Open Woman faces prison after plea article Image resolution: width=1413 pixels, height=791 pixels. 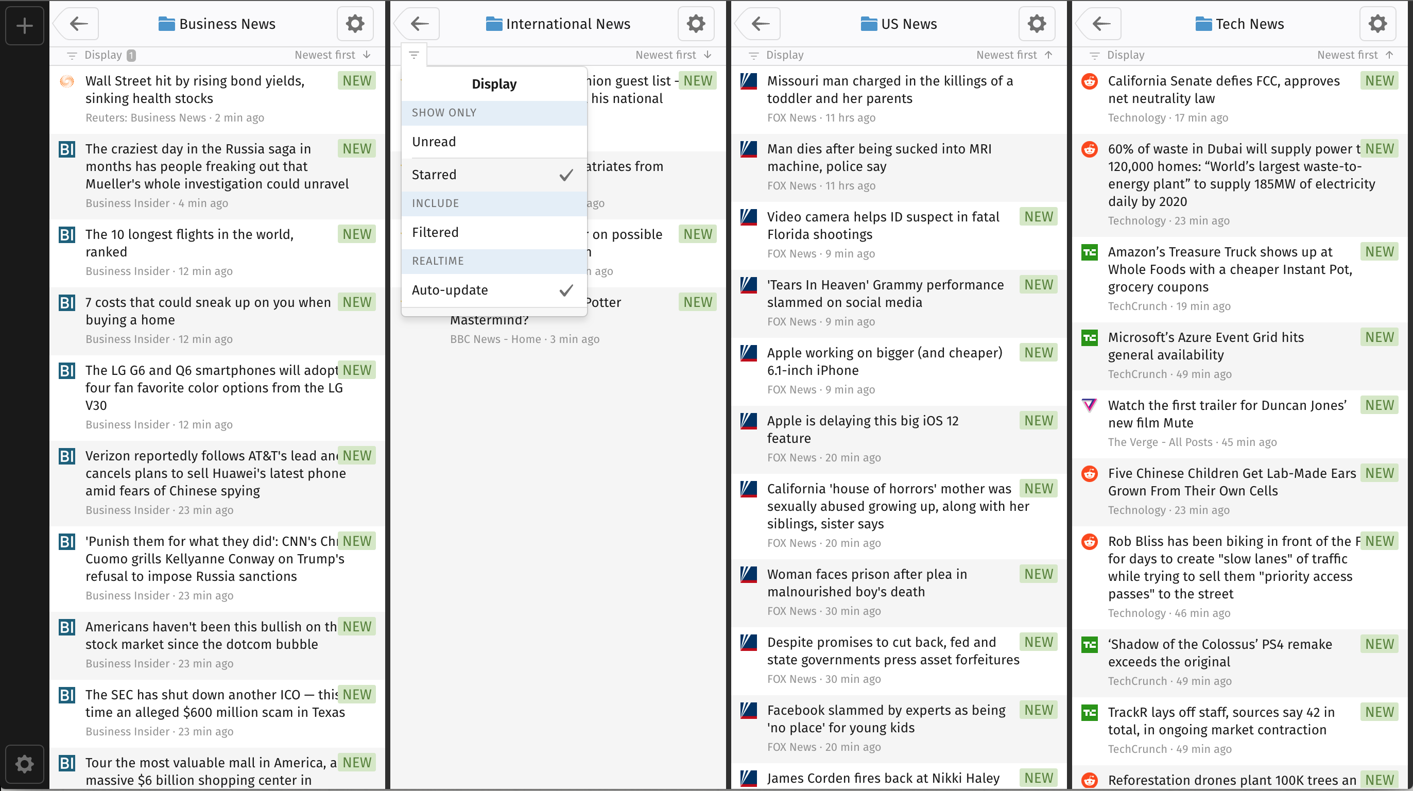coord(899,594)
